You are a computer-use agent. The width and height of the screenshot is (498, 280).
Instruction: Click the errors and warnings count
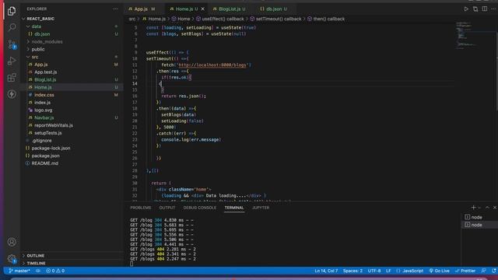point(55,271)
